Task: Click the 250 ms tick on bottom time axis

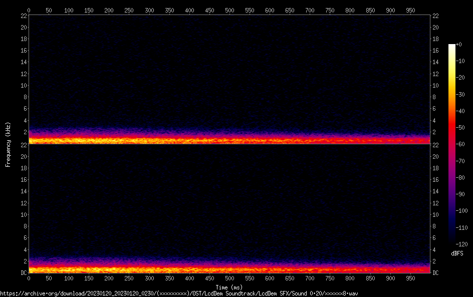Action: click(129, 278)
